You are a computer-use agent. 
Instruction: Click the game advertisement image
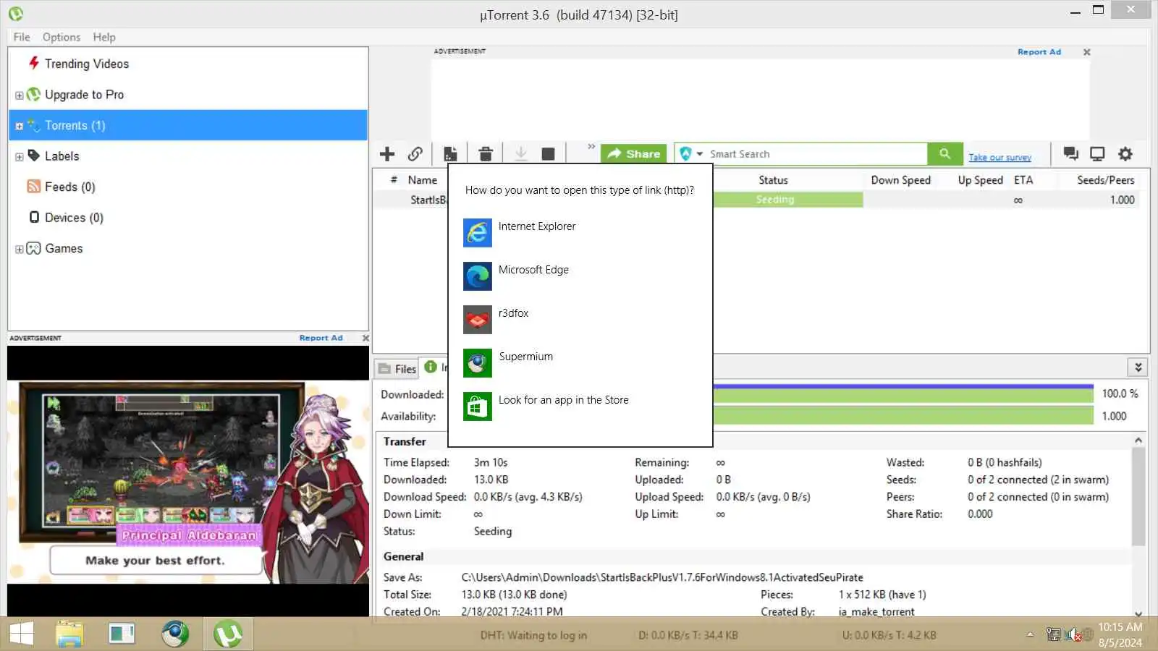coord(188,482)
